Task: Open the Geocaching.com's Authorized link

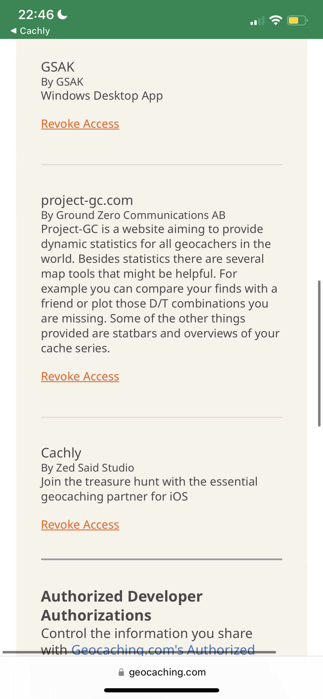Action: coord(163,650)
